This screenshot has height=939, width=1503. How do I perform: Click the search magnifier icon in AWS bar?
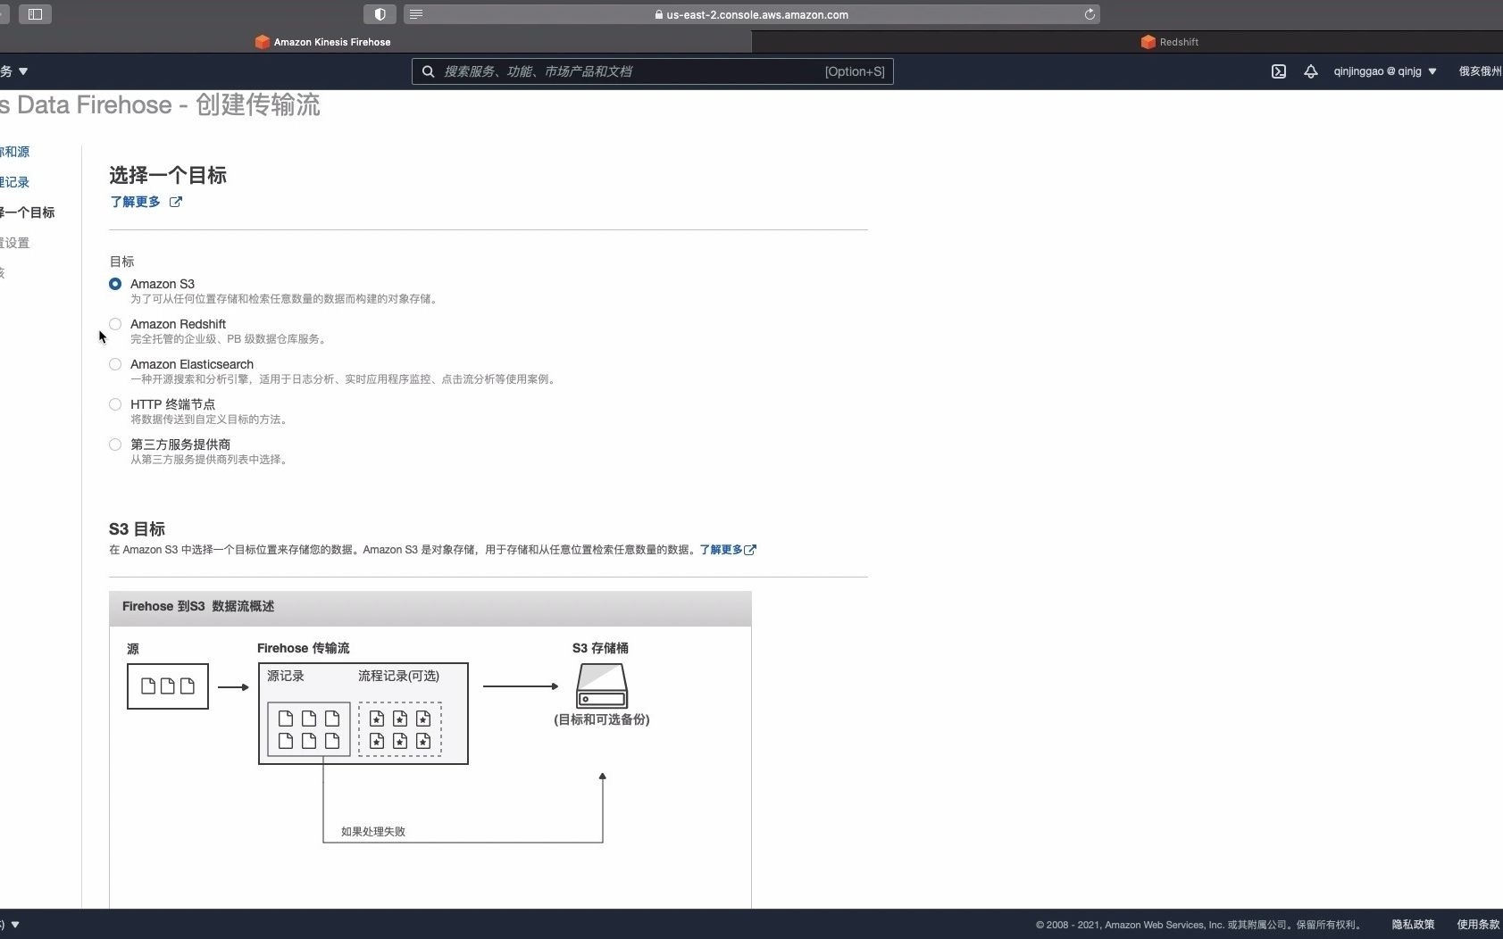point(429,71)
